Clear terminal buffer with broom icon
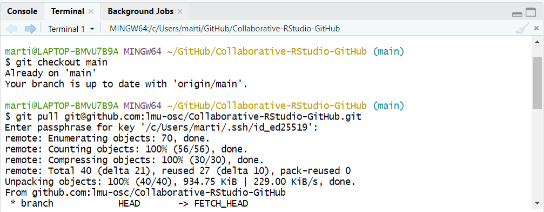 click(522, 29)
